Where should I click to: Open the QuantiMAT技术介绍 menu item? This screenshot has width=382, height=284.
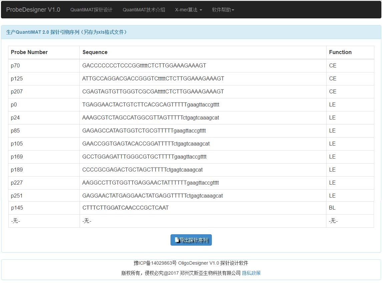point(144,10)
